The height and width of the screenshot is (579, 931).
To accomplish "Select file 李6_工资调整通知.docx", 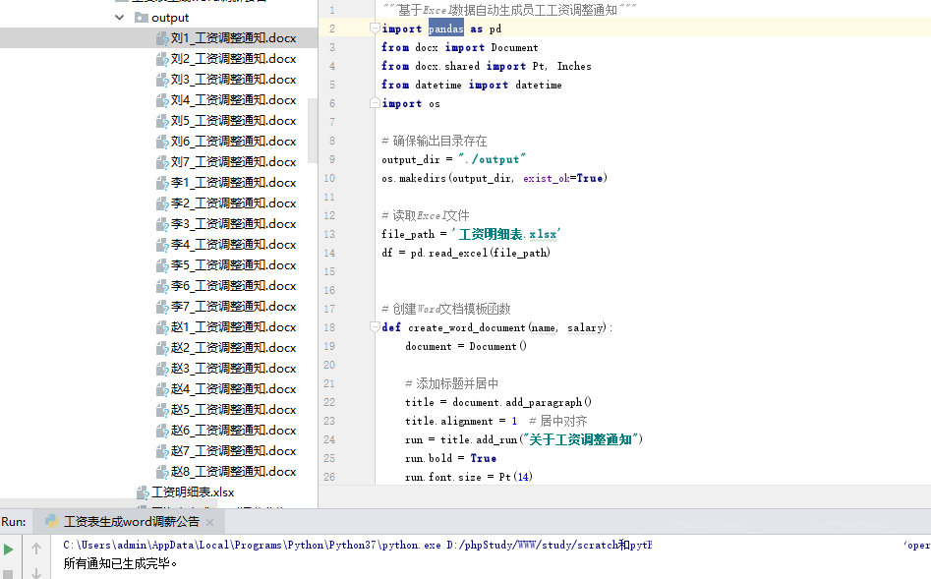I will 233,286.
